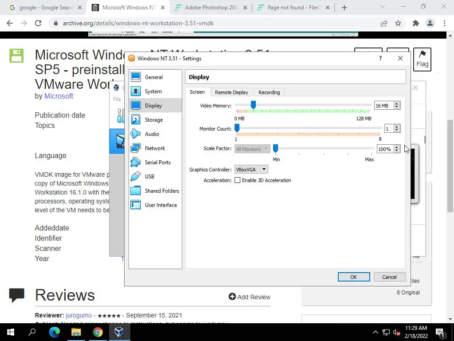Open the muted volume tray icon

pyautogui.click(x=396, y=332)
